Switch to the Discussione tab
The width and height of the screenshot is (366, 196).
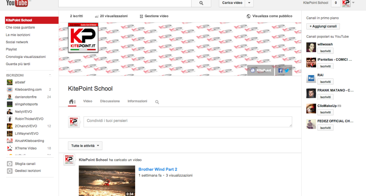110,101
